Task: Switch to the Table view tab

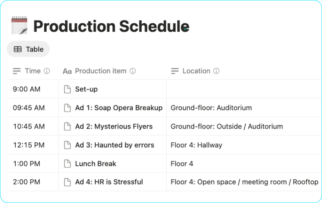Action: [x=28, y=49]
